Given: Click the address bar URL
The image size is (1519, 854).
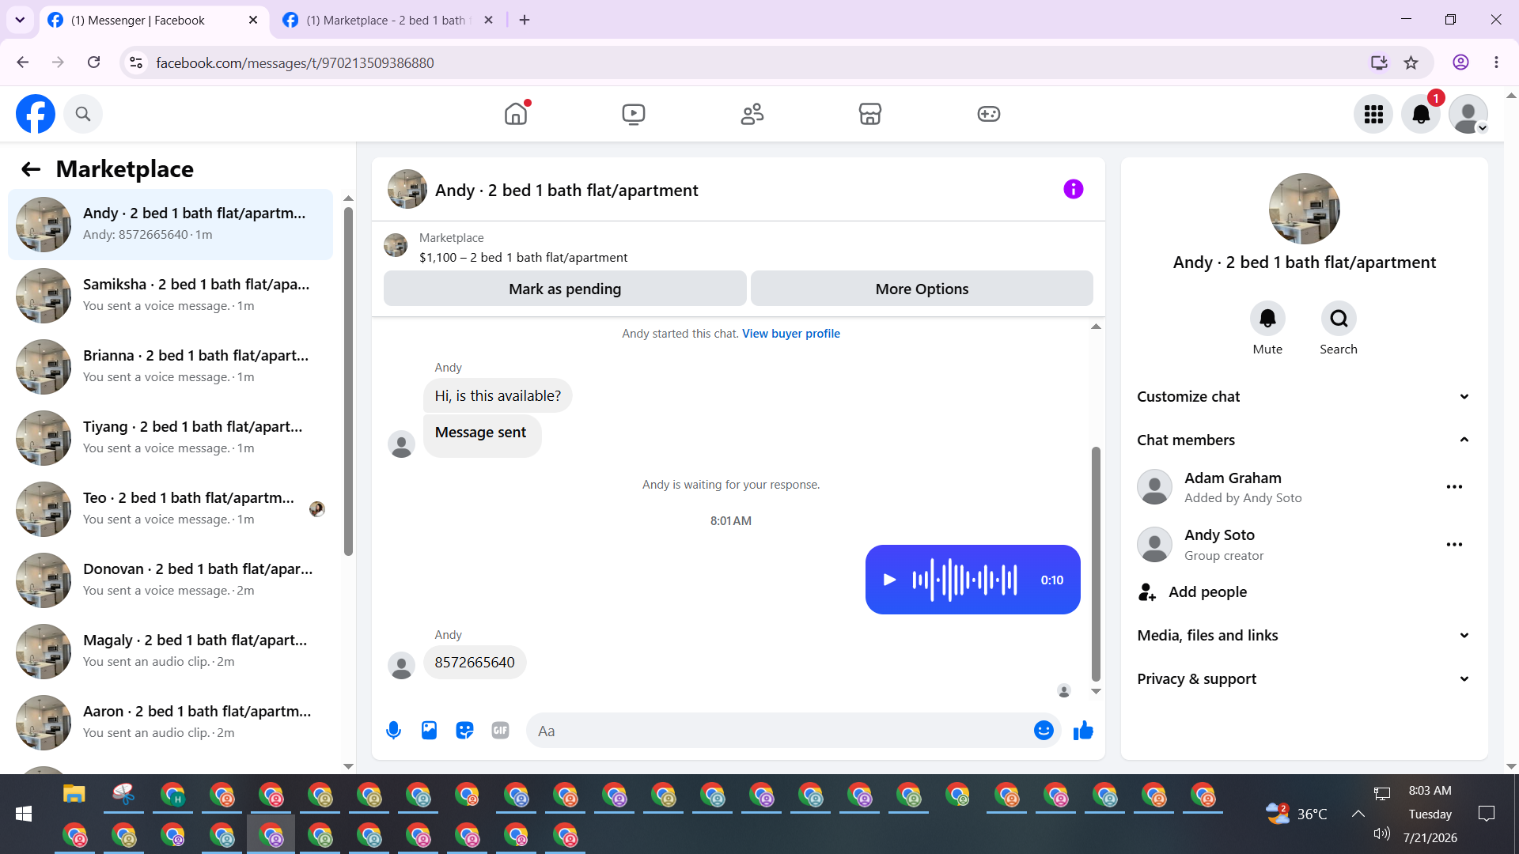Looking at the screenshot, I should 295,63.
